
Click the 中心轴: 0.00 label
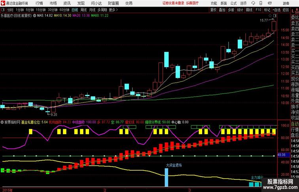click(x=180, y=122)
